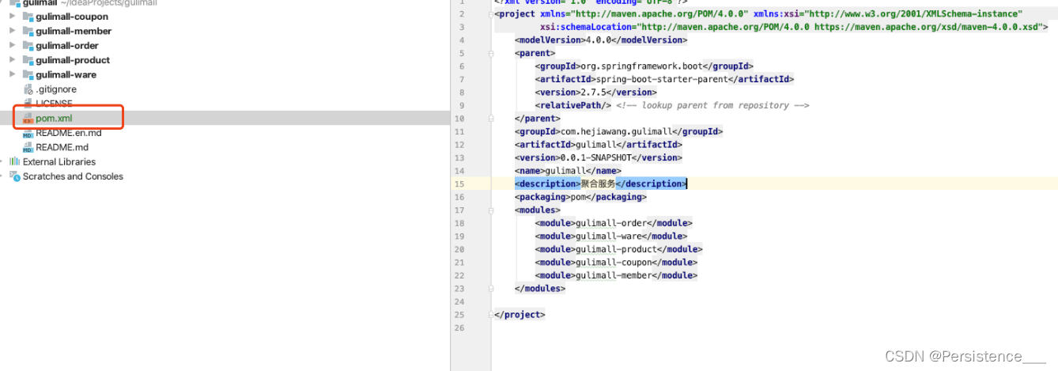Select gulimall-order in the project tree
1058x371 pixels.
pos(67,46)
